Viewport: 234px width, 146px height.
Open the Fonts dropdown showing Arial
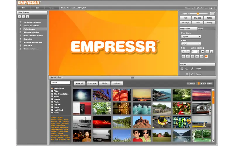point(191,44)
